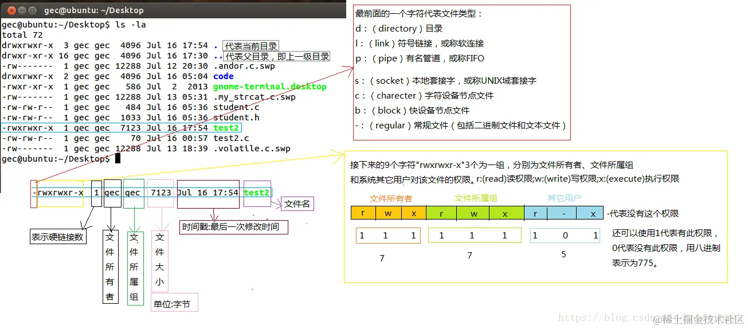
Task: Click the timestamp 'Jul 12 20:30'
Action: [x=177, y=66]
